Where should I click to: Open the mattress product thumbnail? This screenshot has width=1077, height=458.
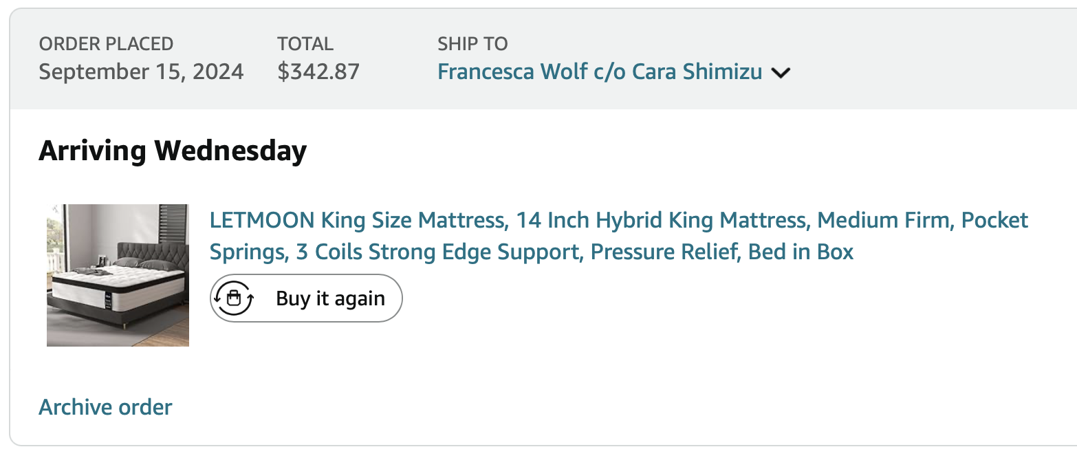click(118, 275)
